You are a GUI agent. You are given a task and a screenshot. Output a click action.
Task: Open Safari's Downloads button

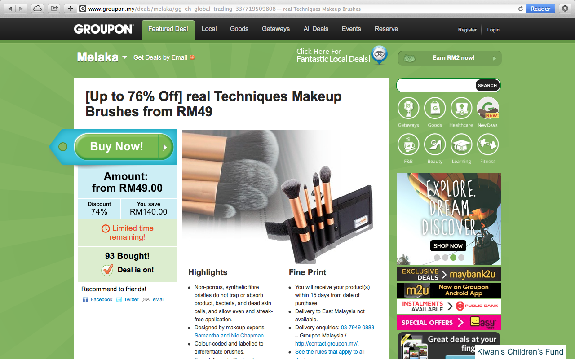pyautogui.click(x=565, y=9)
